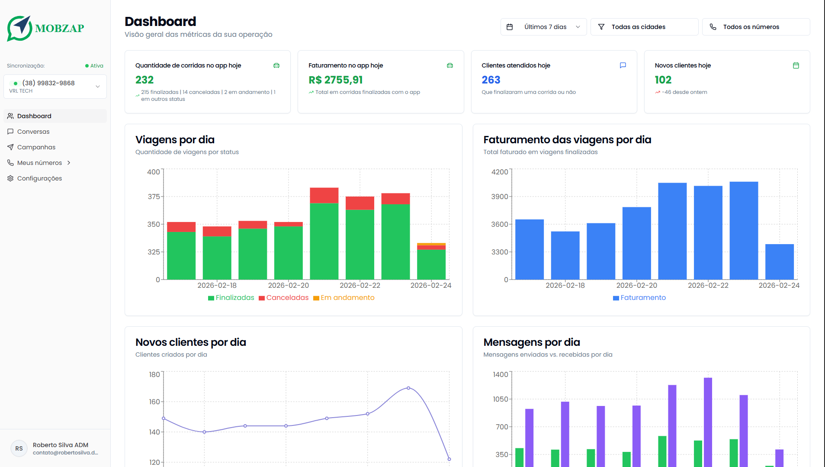Viewport: 825px width, 467px height.
Task: Click the Em andamento orange color swatch
Action: click(x=316, y=298)
